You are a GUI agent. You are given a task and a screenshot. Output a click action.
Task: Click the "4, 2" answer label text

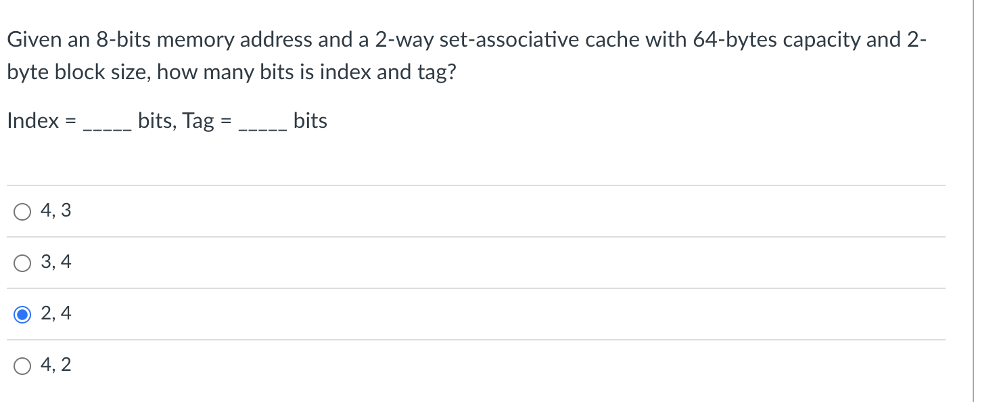(x=55, y=365)
